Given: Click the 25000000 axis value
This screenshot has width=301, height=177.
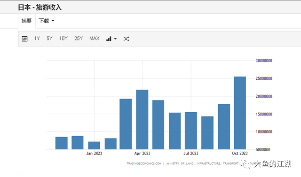Looking at the screenshot, I should pos(264,78).
